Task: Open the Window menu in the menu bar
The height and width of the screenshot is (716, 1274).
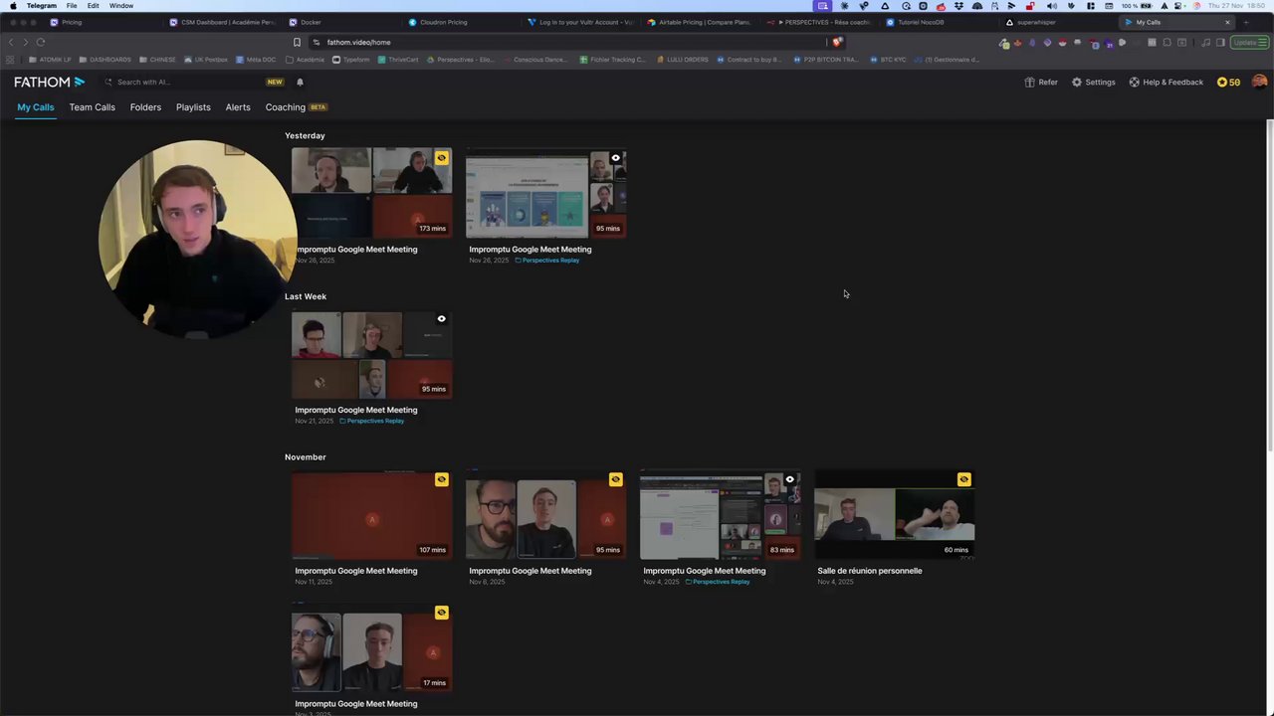Action: tap(121, 6)
